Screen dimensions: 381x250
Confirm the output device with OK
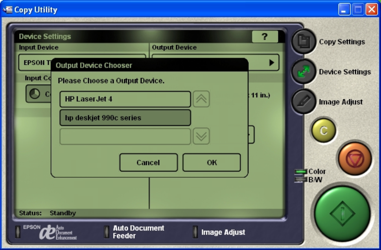pos(212,162)
